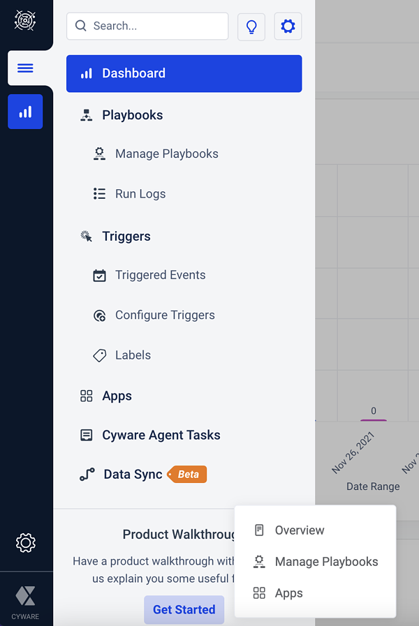Collapse the Triggers section
419x626 pixels.
[126, 237]
